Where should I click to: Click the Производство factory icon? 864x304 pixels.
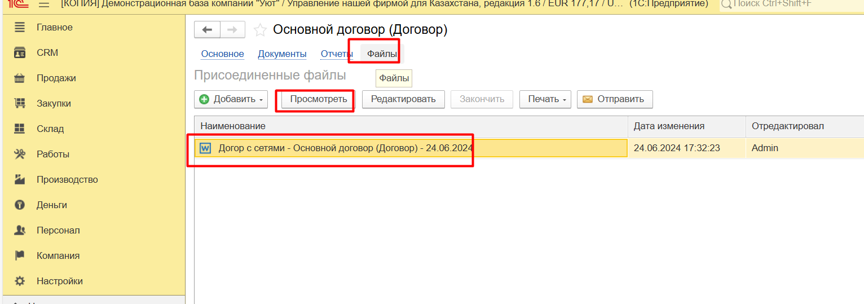[20, 179]
